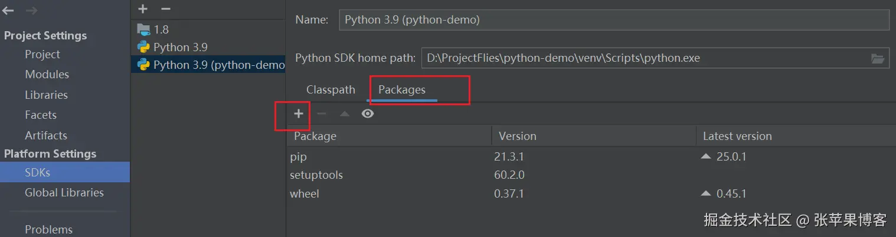
Task: Switch to the Packages tab
Action: click(402, 90)
